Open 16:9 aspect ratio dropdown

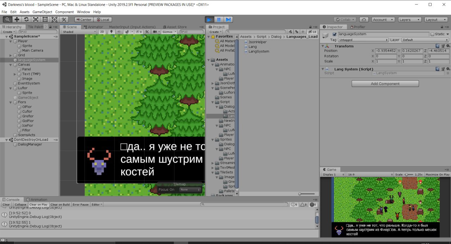click(x=370, y=175)
